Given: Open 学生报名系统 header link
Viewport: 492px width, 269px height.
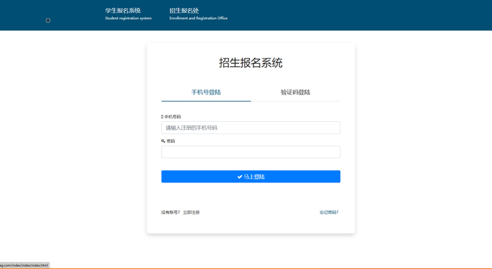Looking at the screenshot, I should [x=128, y=14].
